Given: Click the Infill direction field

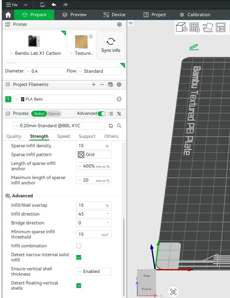Looking at the screenshot, I should click(x=93, y=214).
